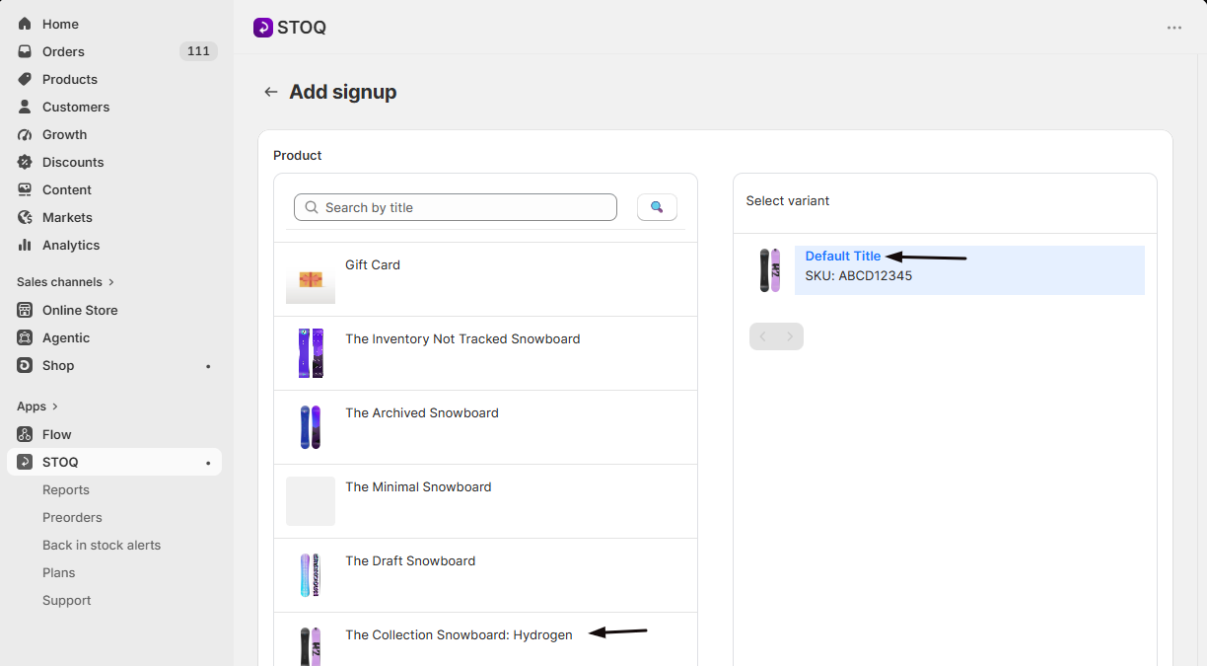
Task: Click the Flow app icon
Action: (x=25, y=434)
